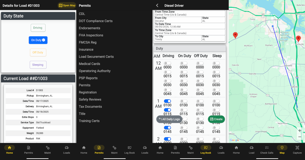
Task: Toggle Off Duty switch at 0030
Action: [200, 81]
